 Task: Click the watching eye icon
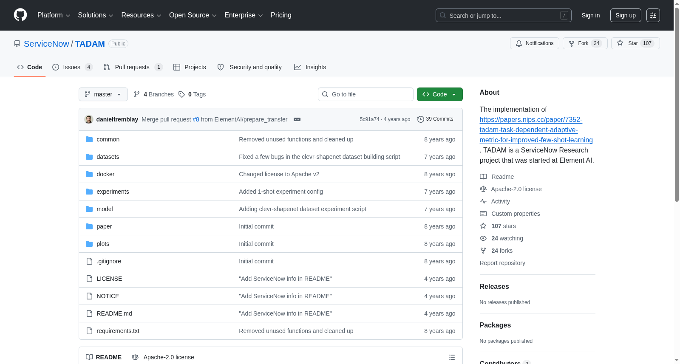click(483, 238)
